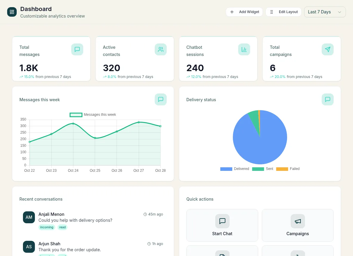Click the 320 active contacts value
Image resolution: width=353 pixels, height=256 pixels.
click(112, 68)
